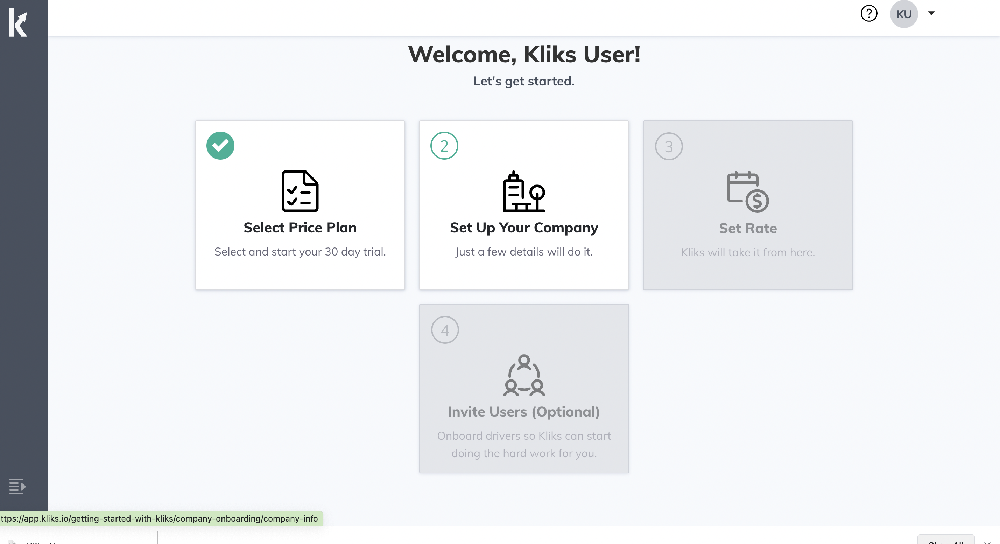Open the help question mark icon

pyautogui.click(x=868, y=14)
